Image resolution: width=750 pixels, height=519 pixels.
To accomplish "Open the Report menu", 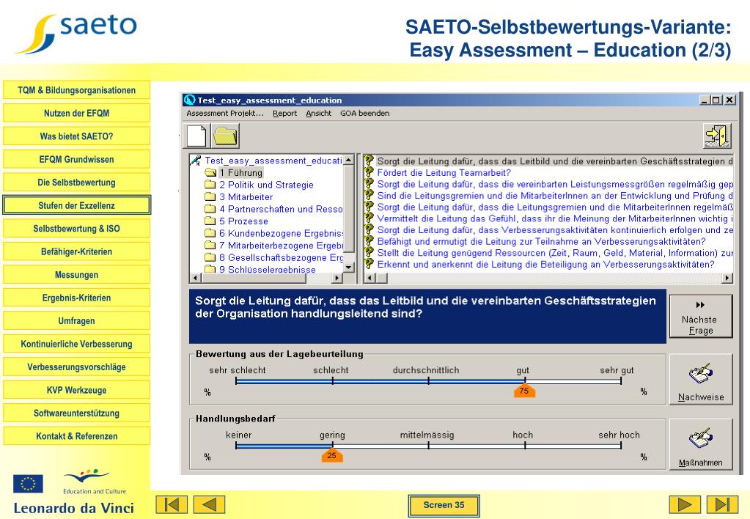I will coord(284,114).
